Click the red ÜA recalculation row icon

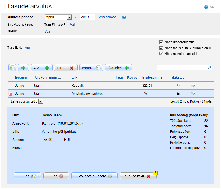coord(10,94)
